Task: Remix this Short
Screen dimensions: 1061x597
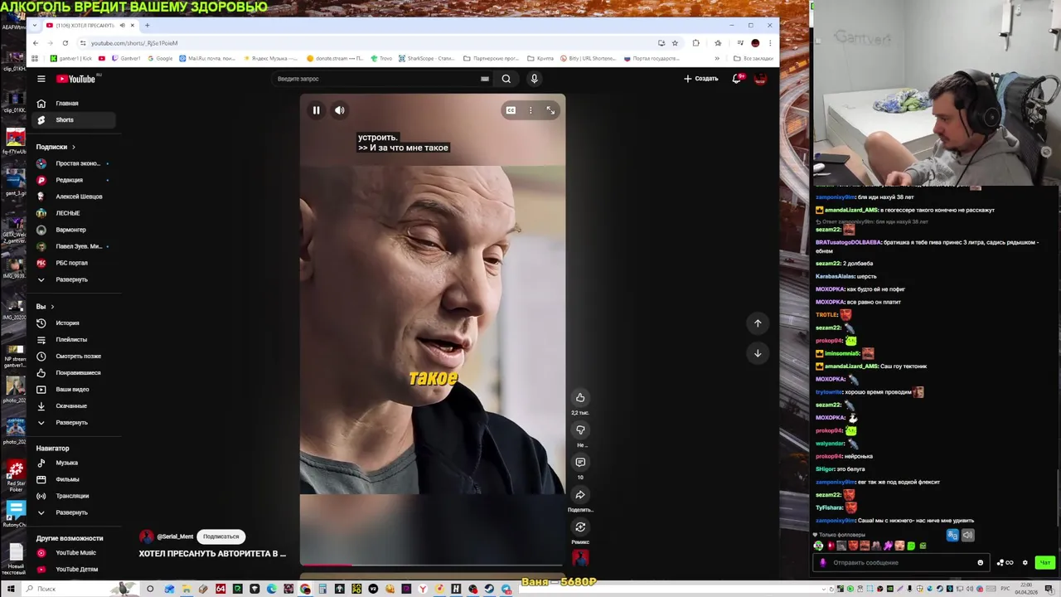Action: point(580,527)
